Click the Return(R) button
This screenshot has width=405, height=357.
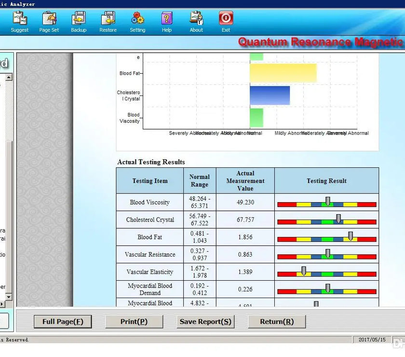pyautogui.click(x=277, y=322)
